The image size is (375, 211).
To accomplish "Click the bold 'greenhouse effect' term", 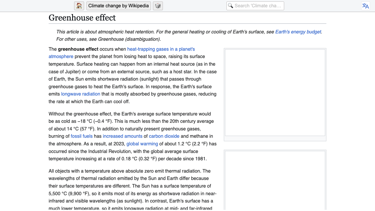I will point(78,49).
